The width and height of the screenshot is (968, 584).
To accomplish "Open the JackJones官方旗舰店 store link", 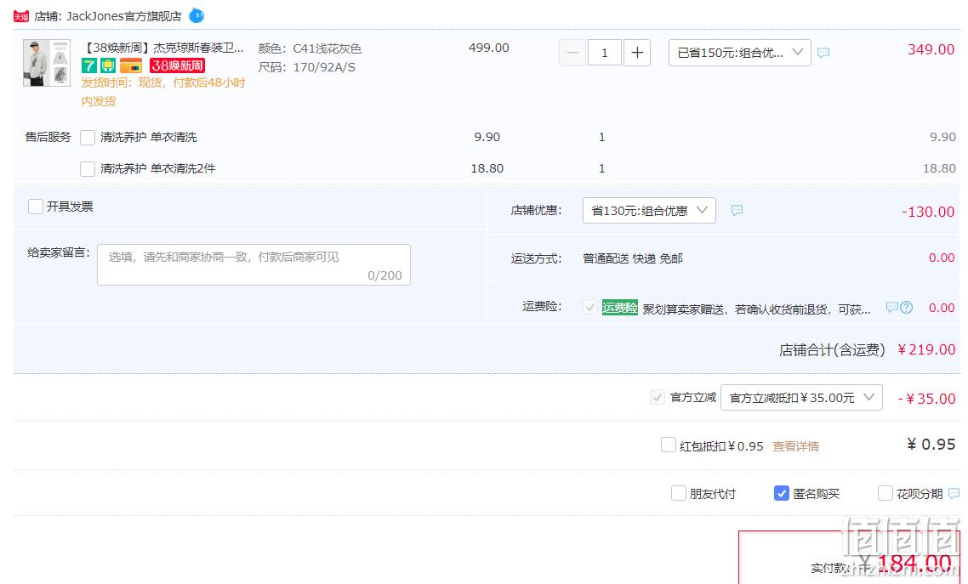I will [124, 16].
